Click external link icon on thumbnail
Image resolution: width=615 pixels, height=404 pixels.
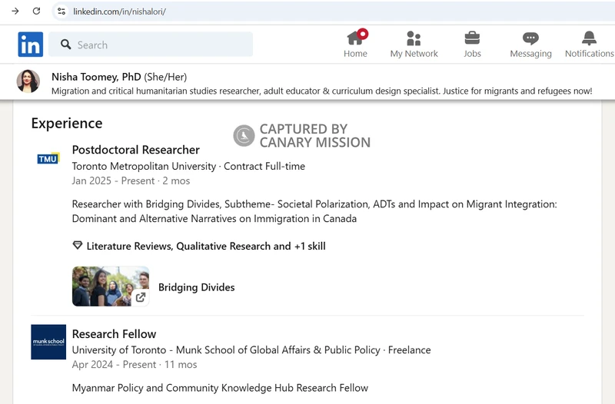point(141,297)
